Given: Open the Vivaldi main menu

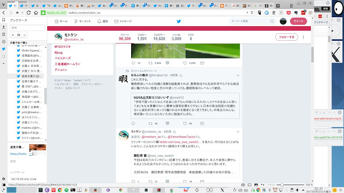Looking at the screenshot, I should 3,5.
